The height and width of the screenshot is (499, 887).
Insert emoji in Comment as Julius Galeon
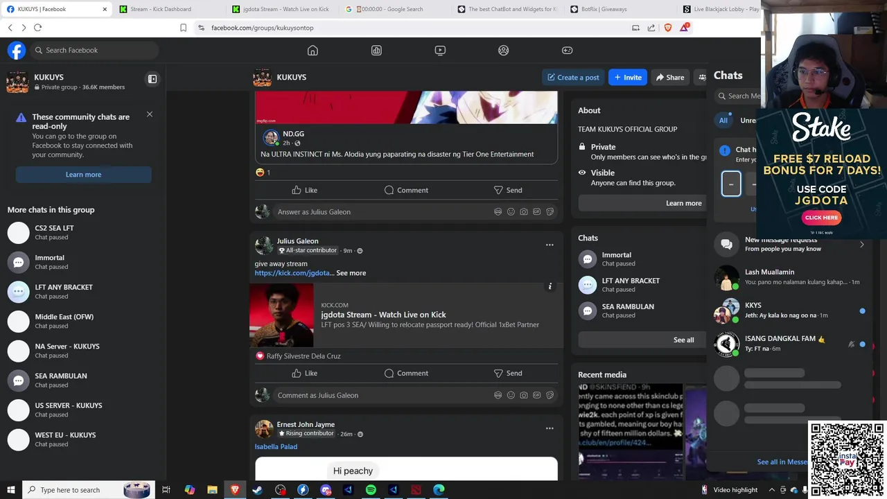pos(511,395)
